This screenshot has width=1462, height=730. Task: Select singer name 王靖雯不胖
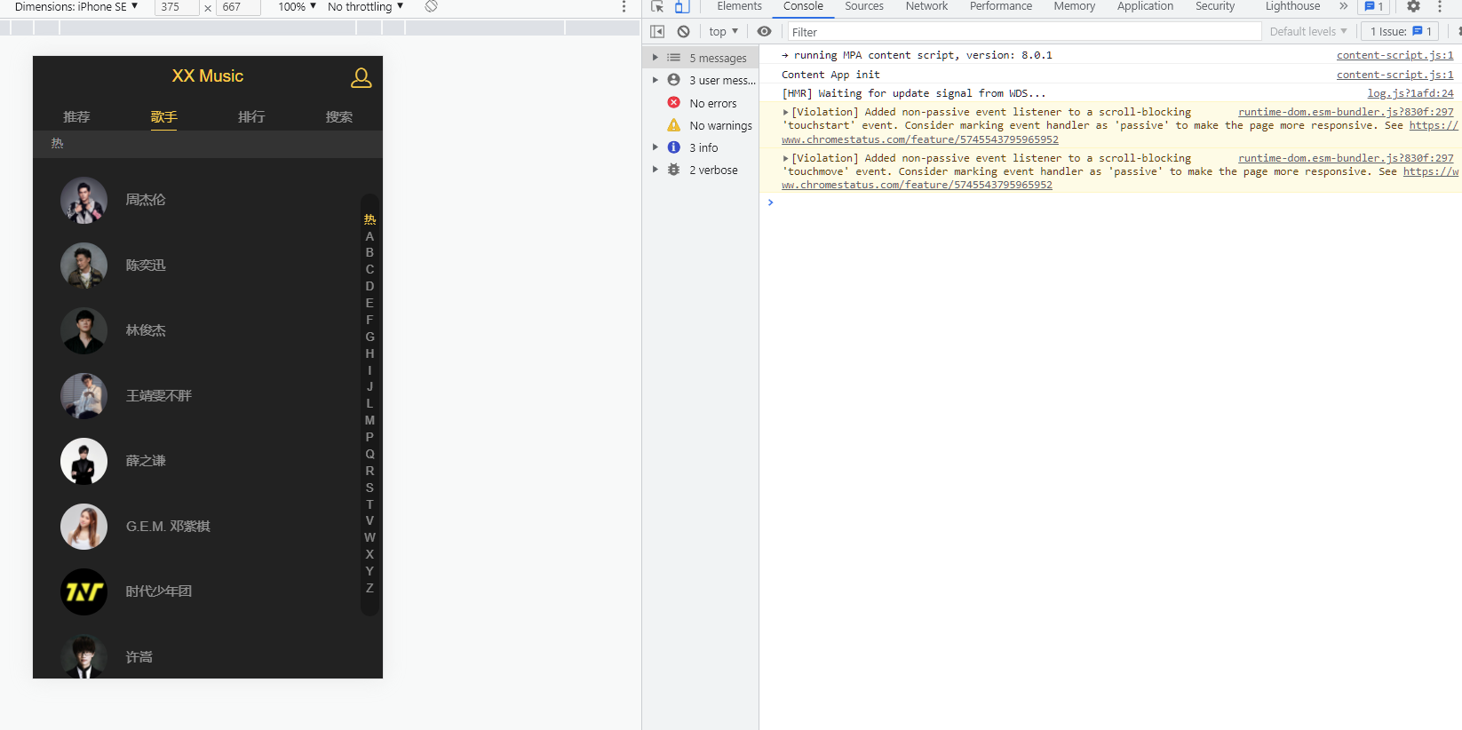[159, 396]
